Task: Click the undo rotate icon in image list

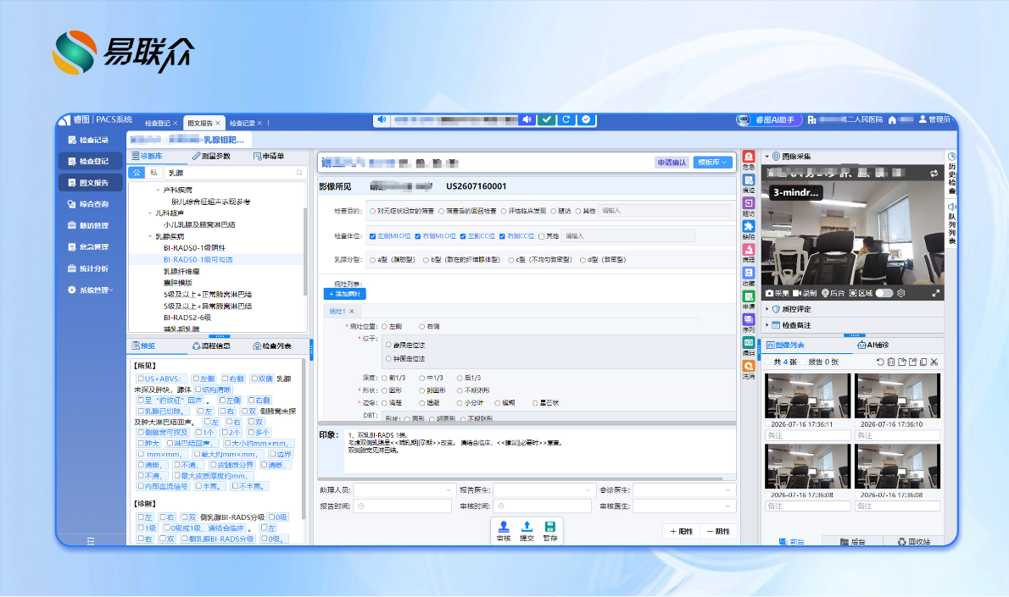Action: (x=880, y=362)
